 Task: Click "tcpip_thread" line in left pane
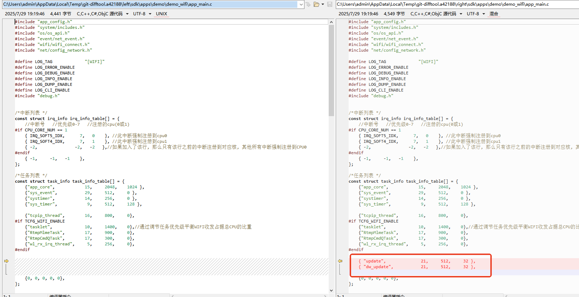point(79,215)
